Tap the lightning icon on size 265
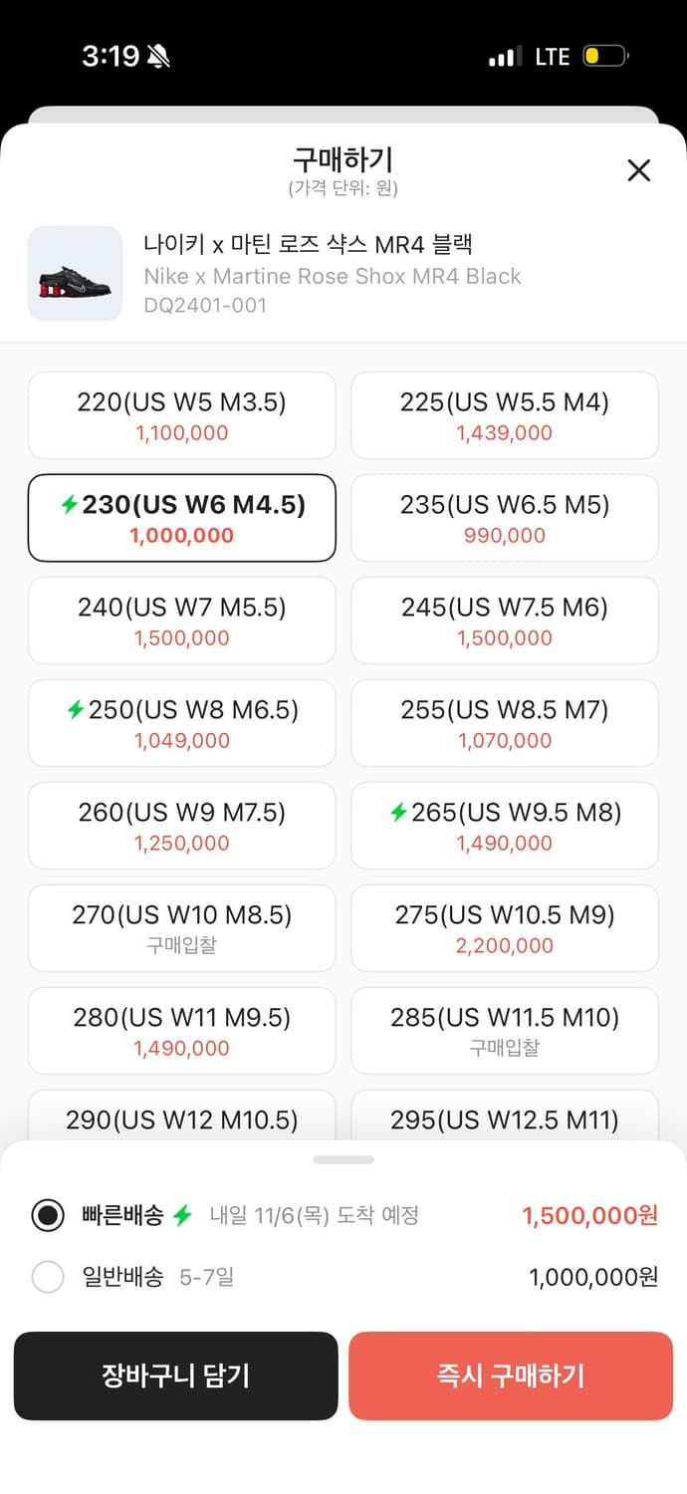 (x=398, y=813)
